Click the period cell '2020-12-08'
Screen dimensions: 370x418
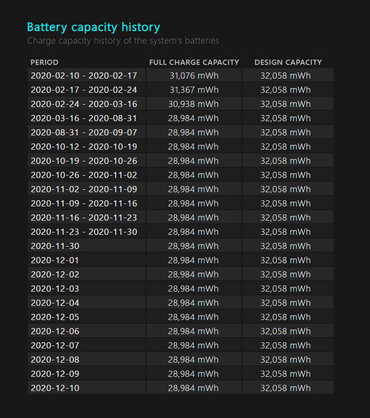[55, 359]
